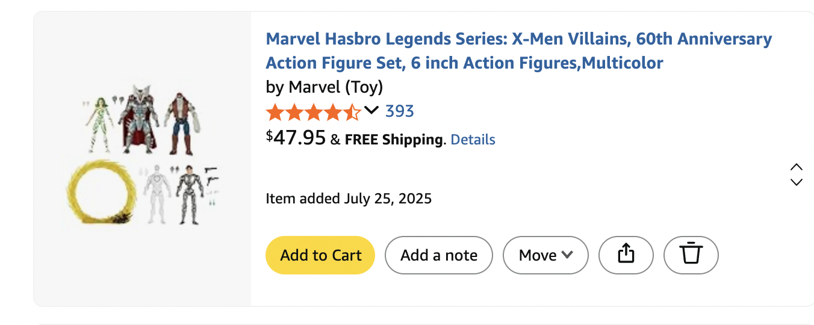The image size is (814, 325).
Task: Click the Add a note button
Action: pyautogui.click(x=438, y=255)
